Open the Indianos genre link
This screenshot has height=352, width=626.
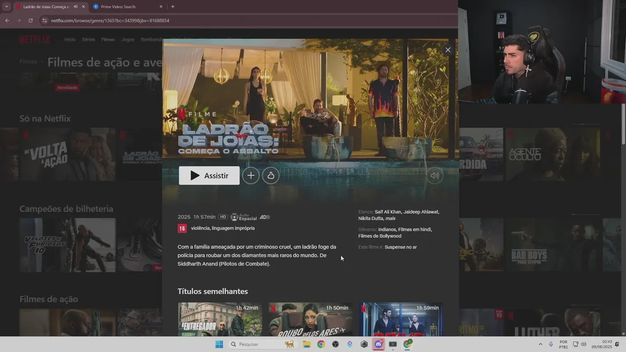387,229
